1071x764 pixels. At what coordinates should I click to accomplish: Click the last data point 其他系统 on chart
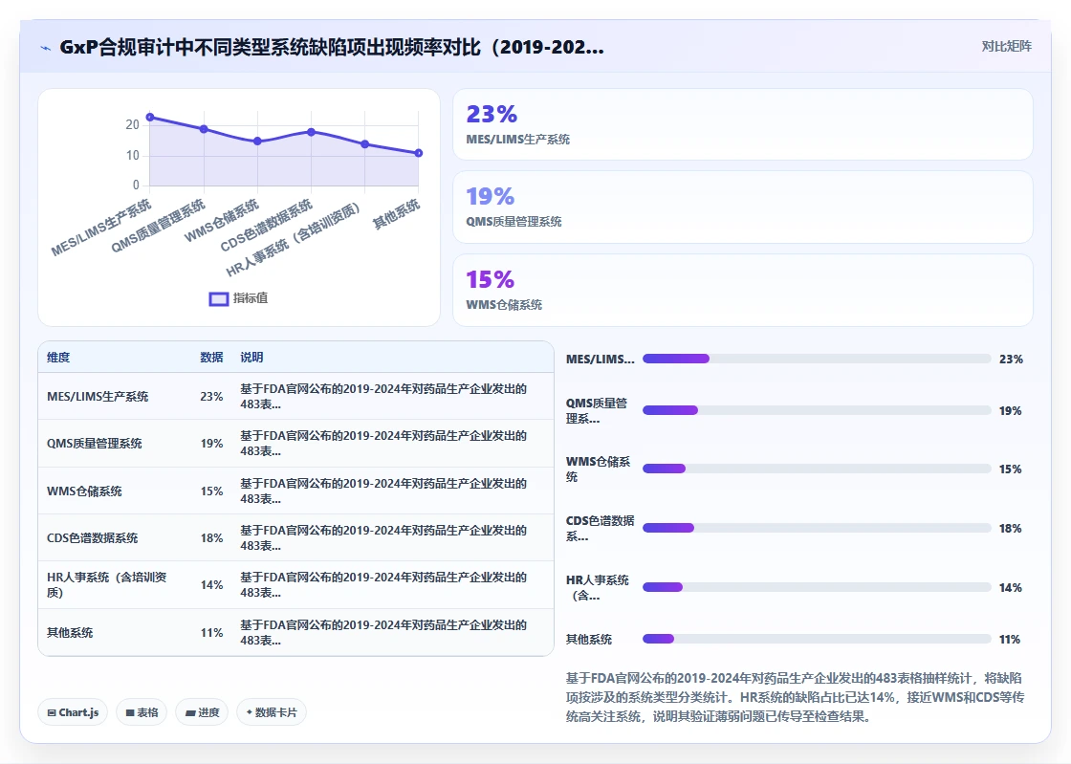[x=419, y=153]
